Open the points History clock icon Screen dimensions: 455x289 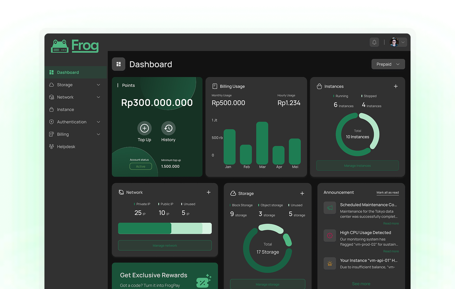[168, 128]
